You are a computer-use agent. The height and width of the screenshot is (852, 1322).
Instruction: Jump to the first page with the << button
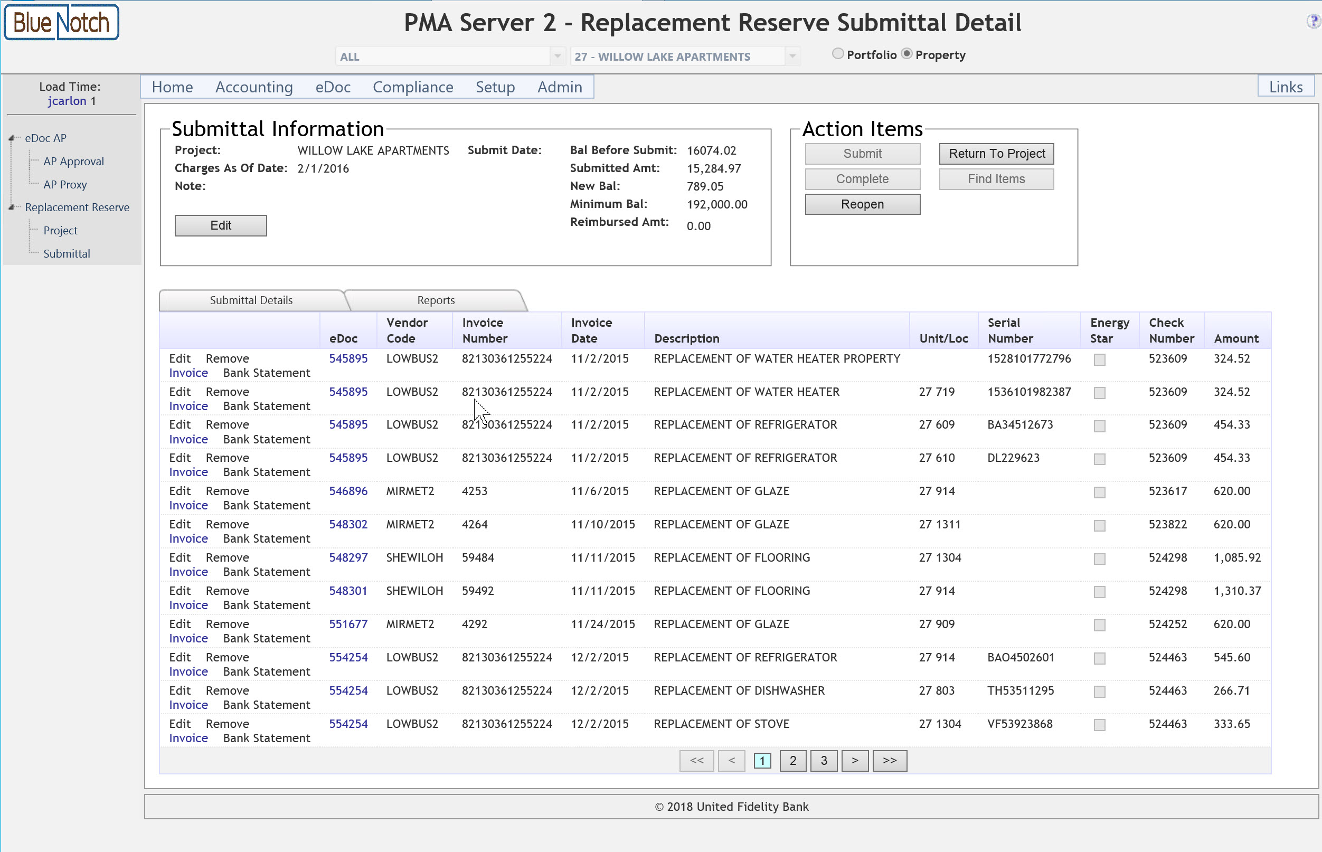(696, 761)
